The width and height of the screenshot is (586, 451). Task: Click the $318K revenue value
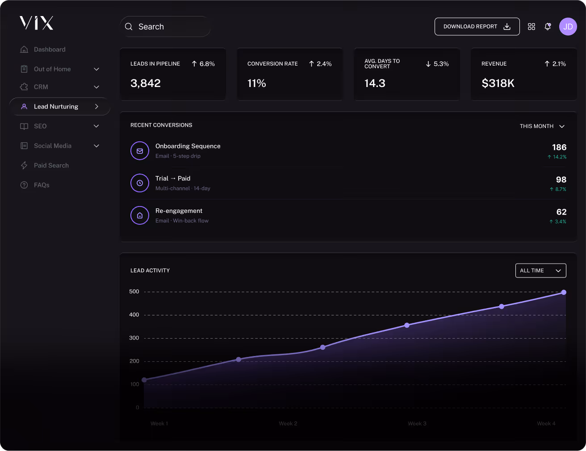tap(498, 83)
